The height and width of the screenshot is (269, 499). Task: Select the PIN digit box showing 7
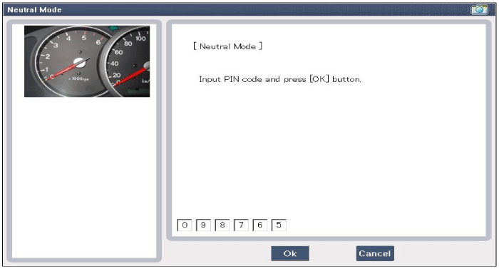(241, 225)
